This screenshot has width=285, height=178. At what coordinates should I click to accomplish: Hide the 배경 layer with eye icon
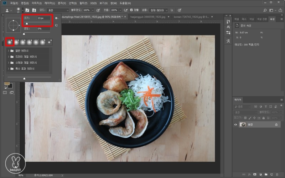235,125
